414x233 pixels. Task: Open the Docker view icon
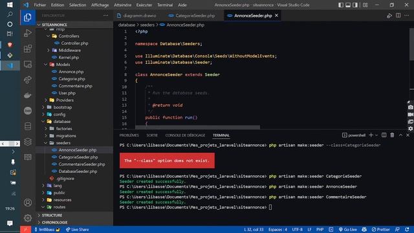pos(28,95)
